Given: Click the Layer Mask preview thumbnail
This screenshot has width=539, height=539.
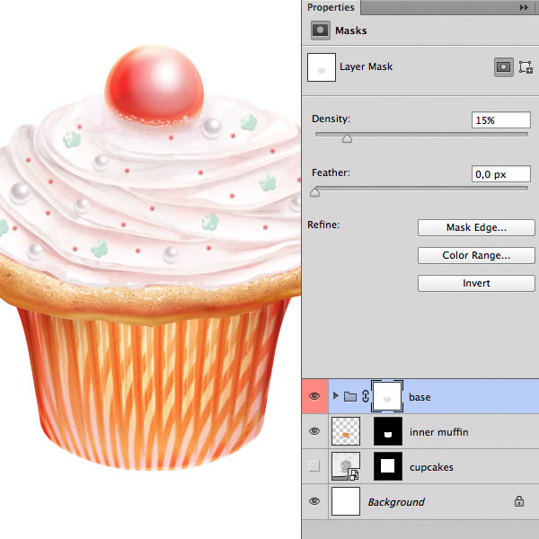Looking at the screenshot, I should tap(322, 67).
